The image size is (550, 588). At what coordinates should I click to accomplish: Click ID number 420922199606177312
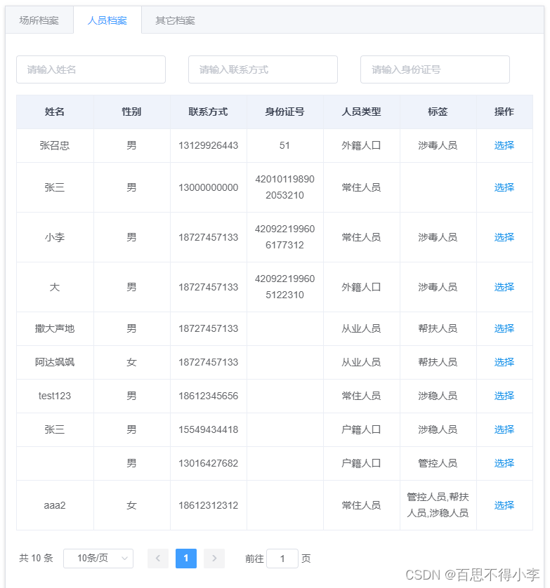pyautogui.click(x=285, y=237)
